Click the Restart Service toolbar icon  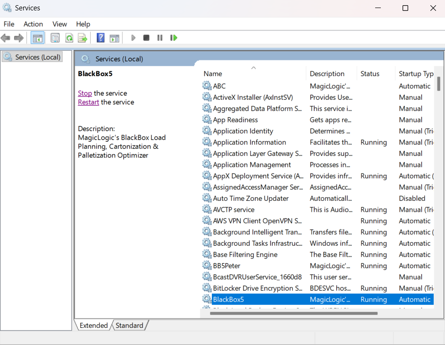click(x=173, y=38)
